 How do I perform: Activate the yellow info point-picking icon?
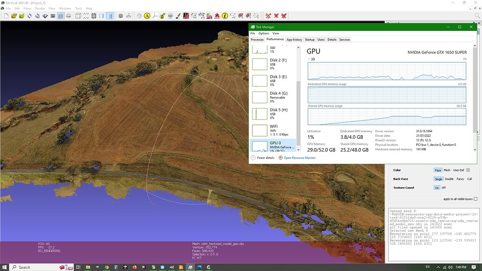point(224,15)
